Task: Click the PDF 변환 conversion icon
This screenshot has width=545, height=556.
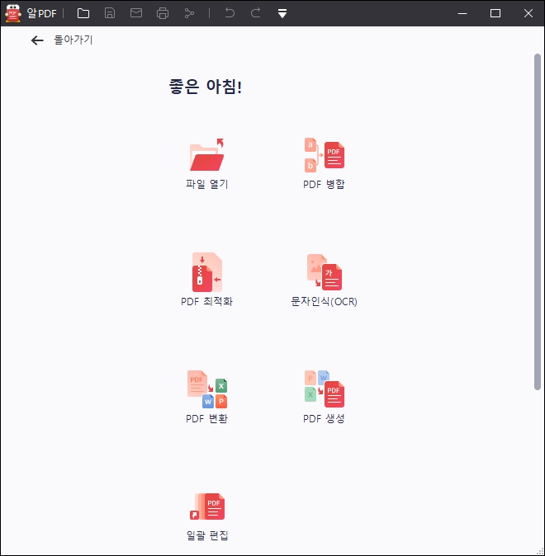Action: [x=207, y=389]
